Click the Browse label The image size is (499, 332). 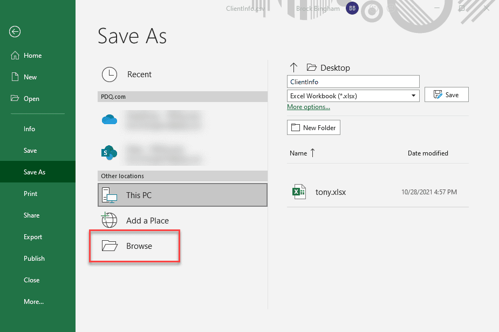[139, 246]
